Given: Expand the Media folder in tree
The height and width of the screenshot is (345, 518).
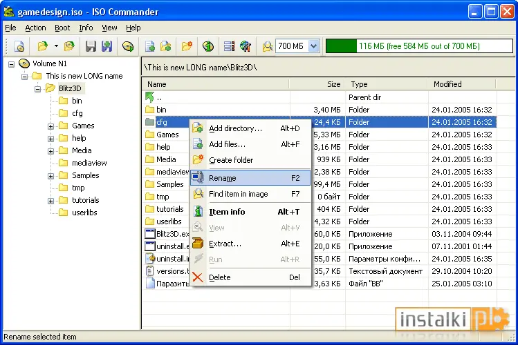Looking at the screenshot, I should point(50,151).
